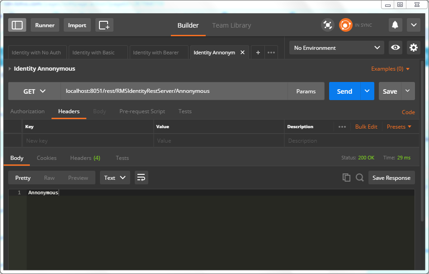The width and height of the screenshot is (429, 274).
Task: Expand Save options arrow
Action: pyautogui.click(x=408, y=91)
